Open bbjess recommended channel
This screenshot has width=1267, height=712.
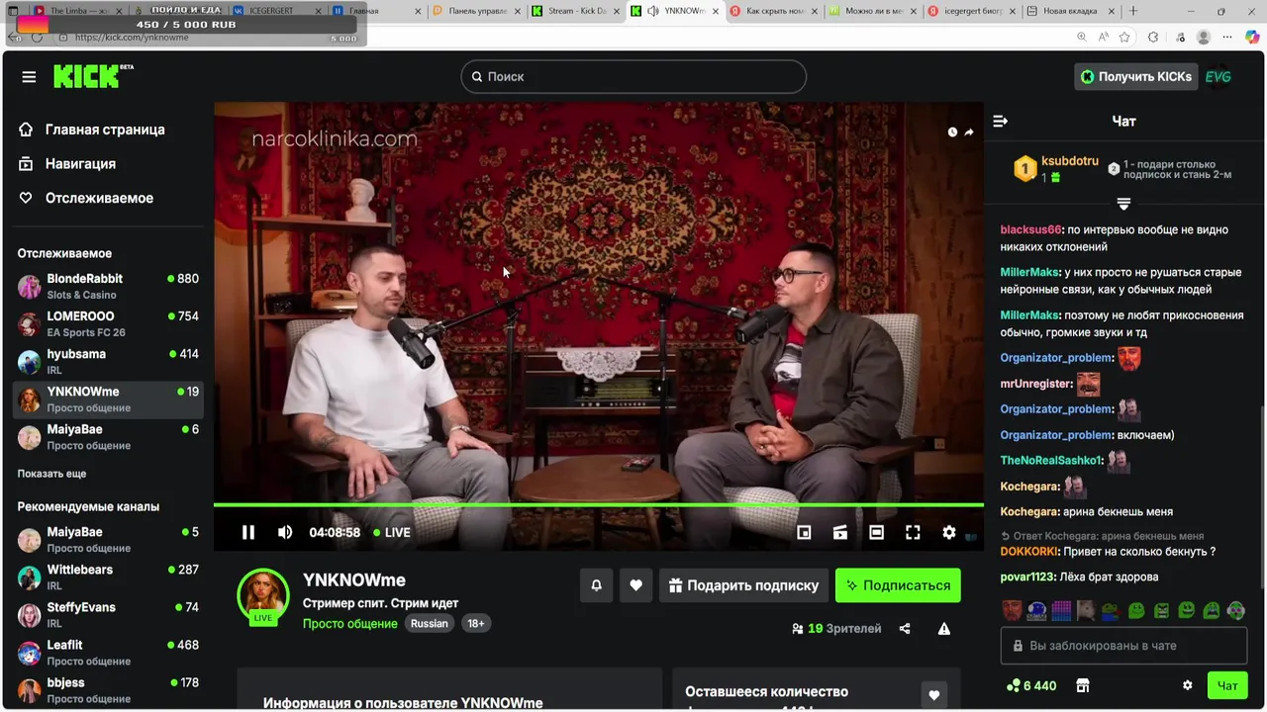pos(109,689)
